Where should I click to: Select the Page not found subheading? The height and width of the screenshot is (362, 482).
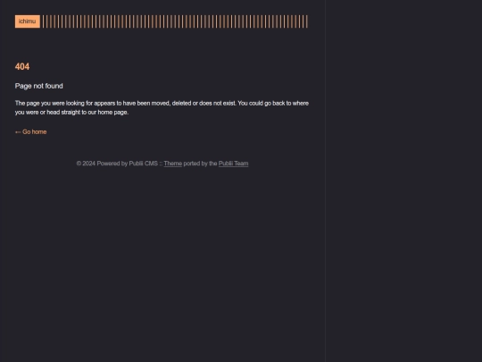38,86
